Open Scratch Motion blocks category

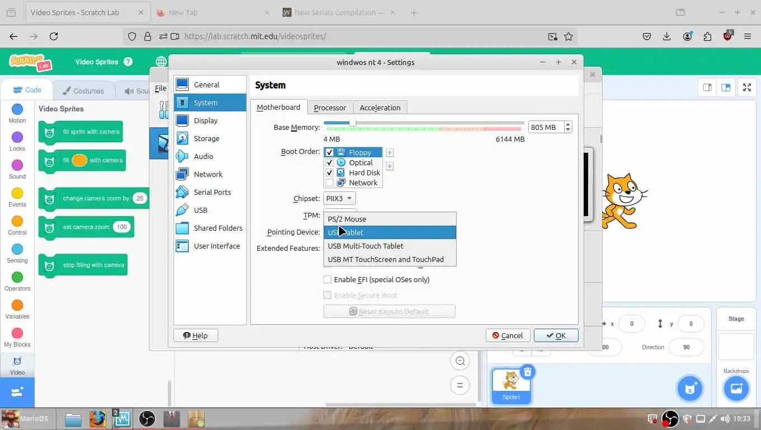point(17,114)
